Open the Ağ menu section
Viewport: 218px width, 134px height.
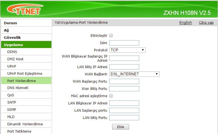[26, 30]
